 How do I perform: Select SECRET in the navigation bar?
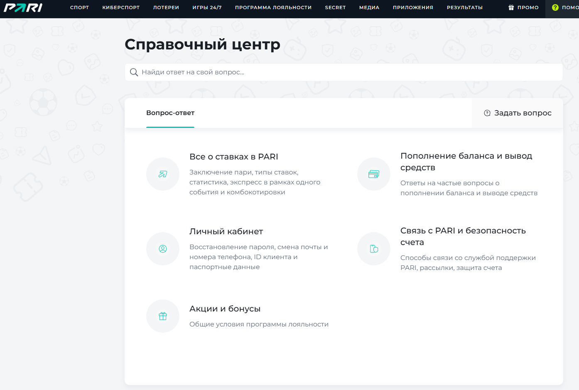(x=335, y=7)
